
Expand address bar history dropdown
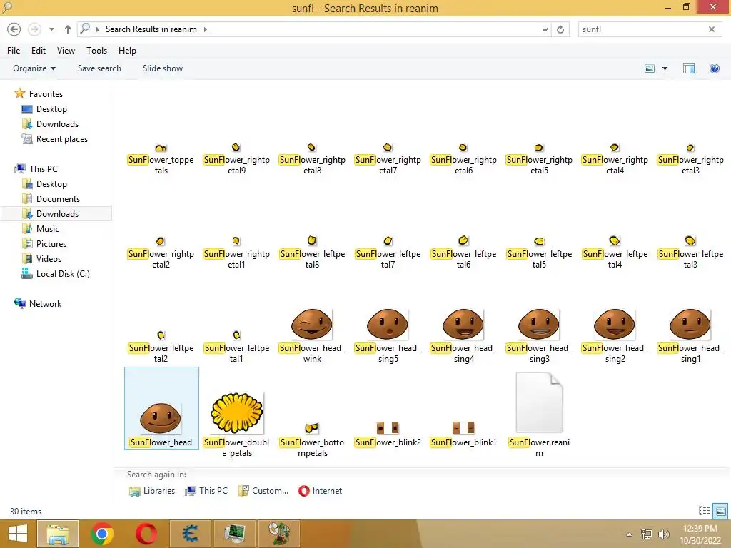[545, 29]
